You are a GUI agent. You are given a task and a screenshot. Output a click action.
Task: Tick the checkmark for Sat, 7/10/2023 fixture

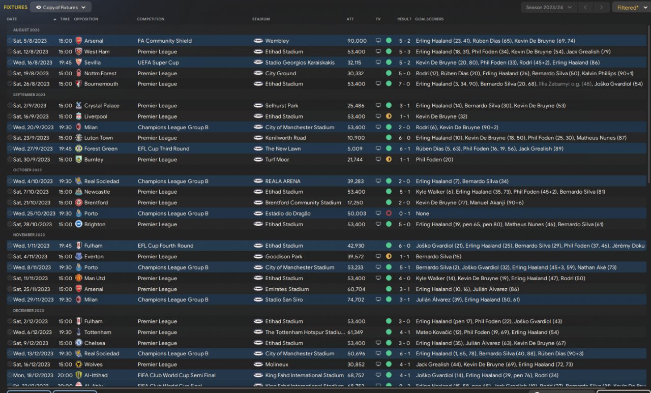(x=10, y=192)
